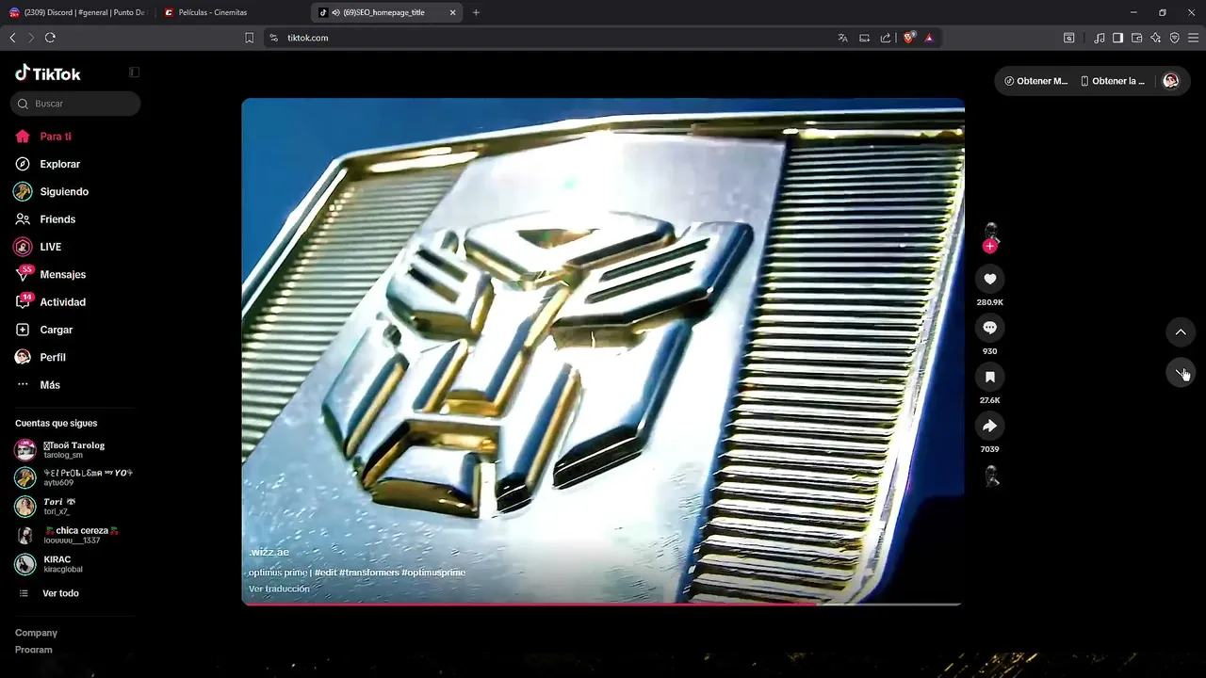Open the #transformers hashtag link
Screen dimensions: 1206x678
click(368, 573)
